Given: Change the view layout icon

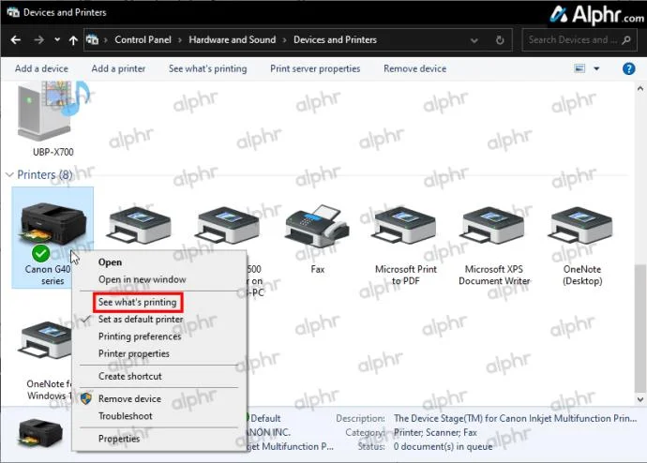Looking at the screenshot, I should click(579, 68).
